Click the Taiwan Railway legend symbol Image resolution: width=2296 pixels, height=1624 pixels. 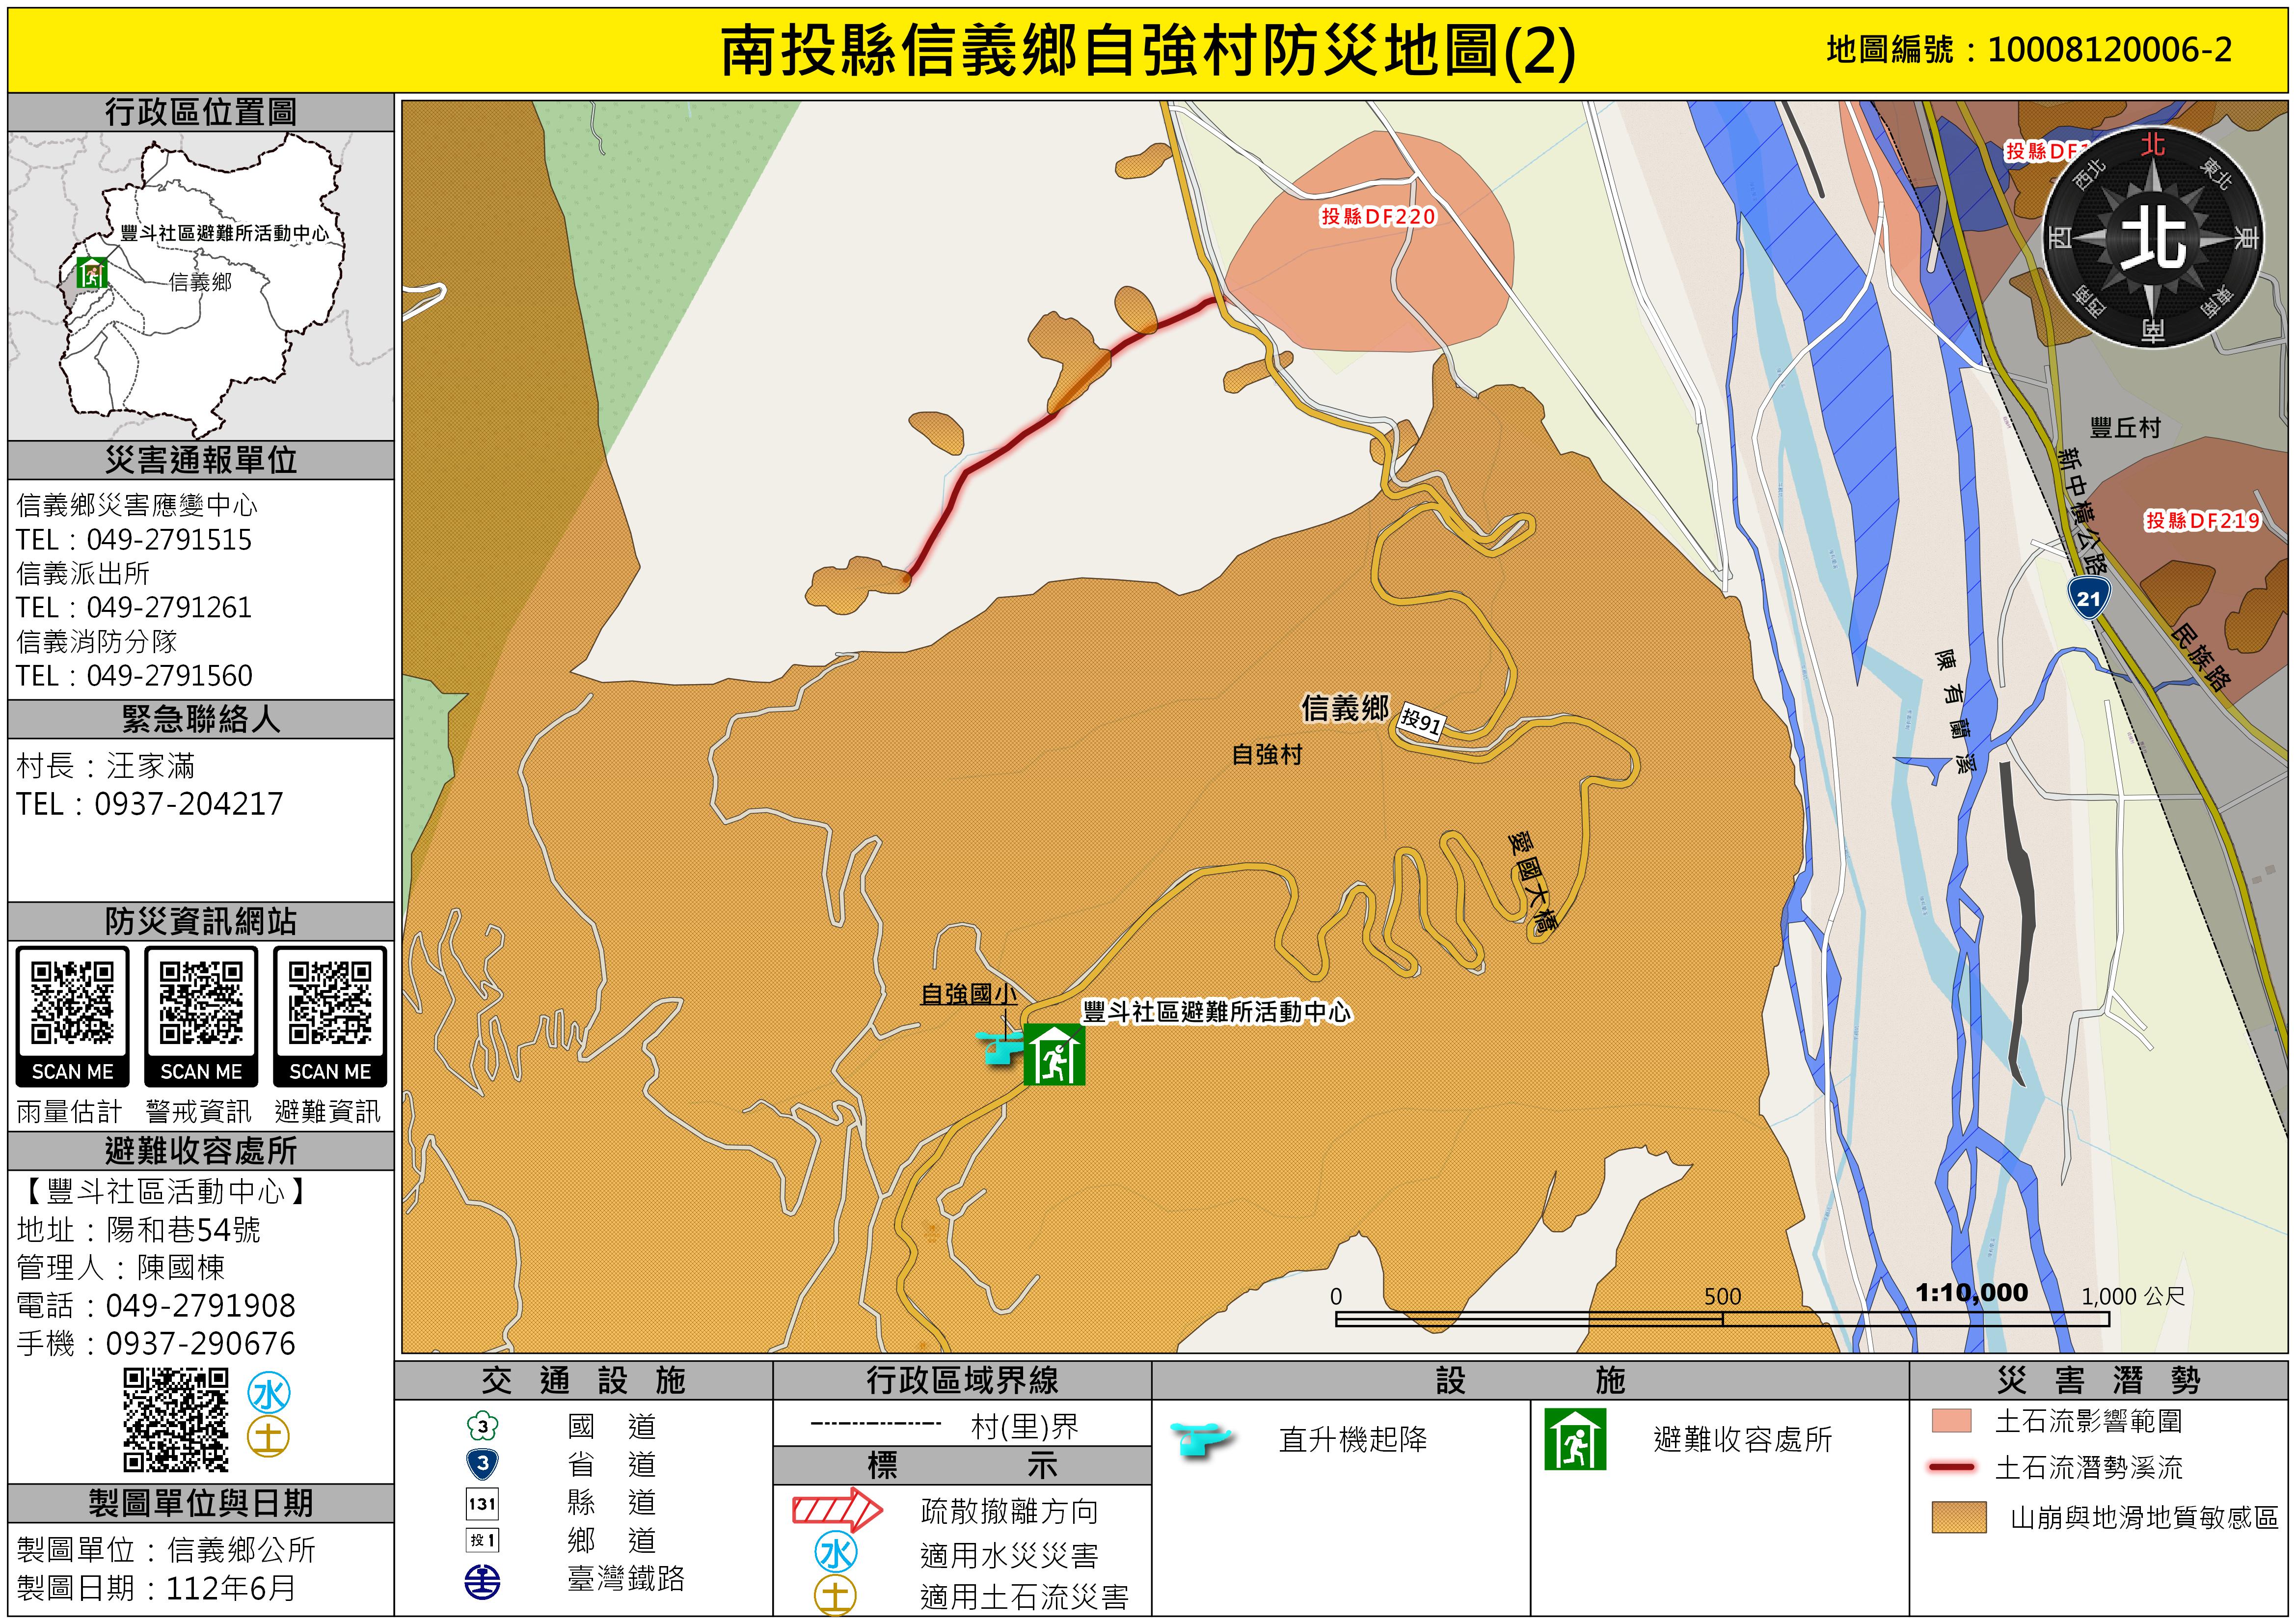483,1581
